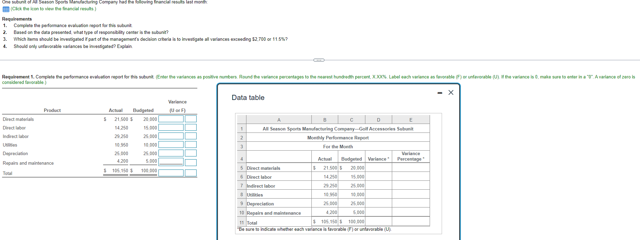
Task: Click the 'Product' column header in report
Action: [52, 110]
